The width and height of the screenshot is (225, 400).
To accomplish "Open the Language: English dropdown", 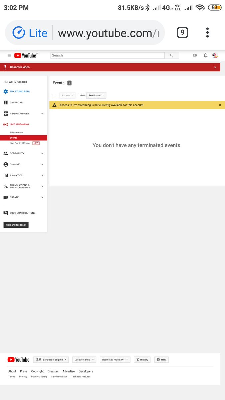I will click(x=51, y=360).
